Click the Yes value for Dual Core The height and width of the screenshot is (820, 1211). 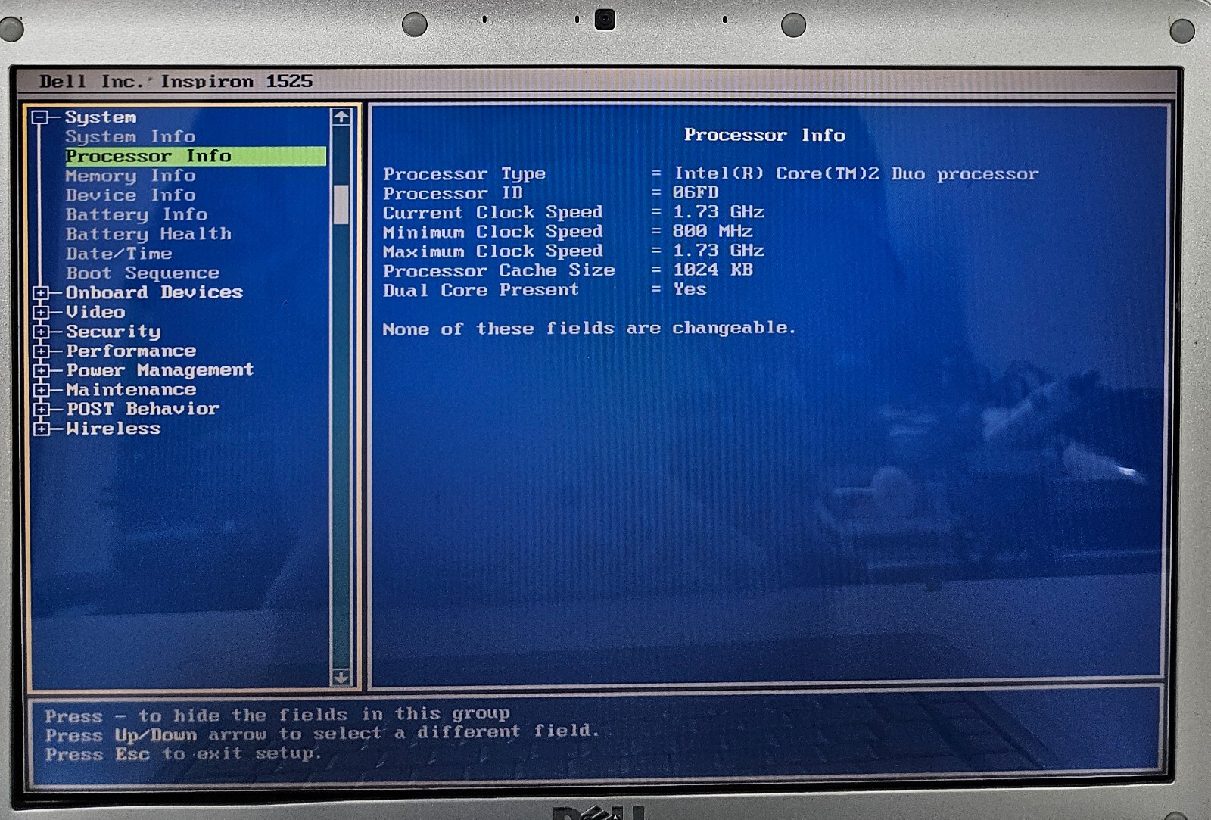690,289
